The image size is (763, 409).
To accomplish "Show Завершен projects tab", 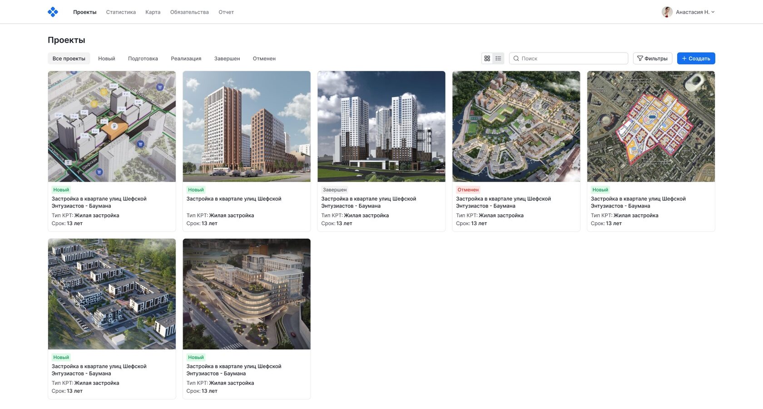I will [227, 59].
